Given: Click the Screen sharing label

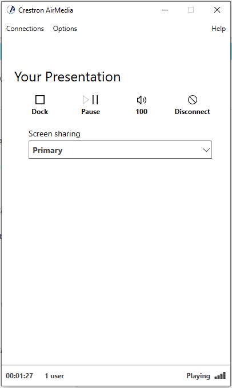Looking at the screenshot, I should coord(54,134).
